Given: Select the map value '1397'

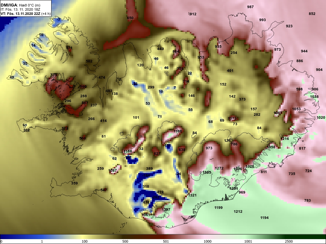Looking at the screenshot, I should (166, 210).
